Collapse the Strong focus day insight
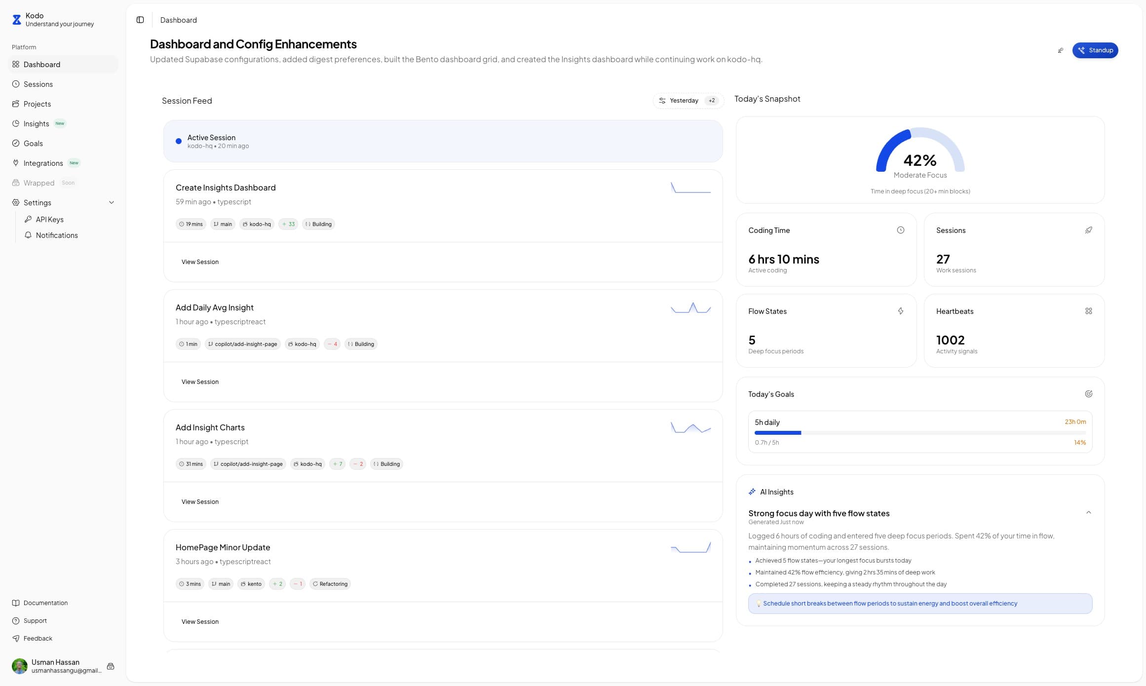1146x686 pixels. [1088, 512]
